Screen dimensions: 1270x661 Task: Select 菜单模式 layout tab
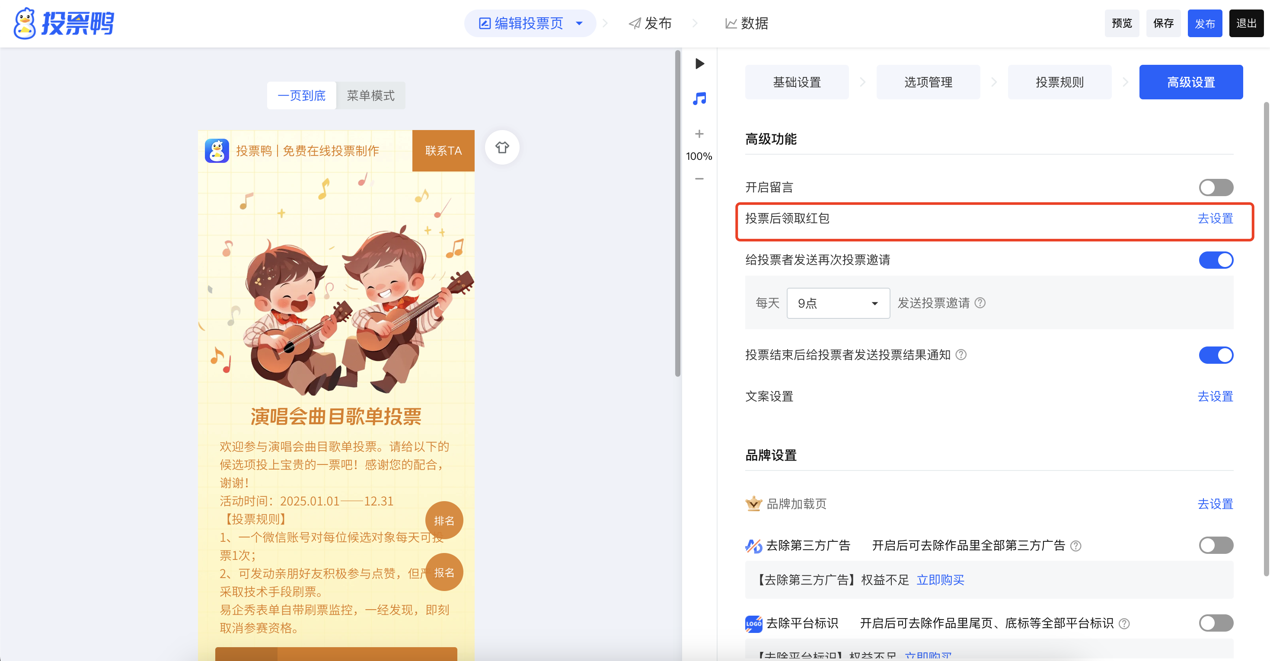pos(370,95)
